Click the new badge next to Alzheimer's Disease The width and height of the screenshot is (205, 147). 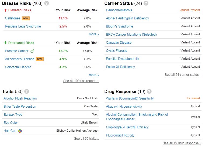click(x=40, y=59)
